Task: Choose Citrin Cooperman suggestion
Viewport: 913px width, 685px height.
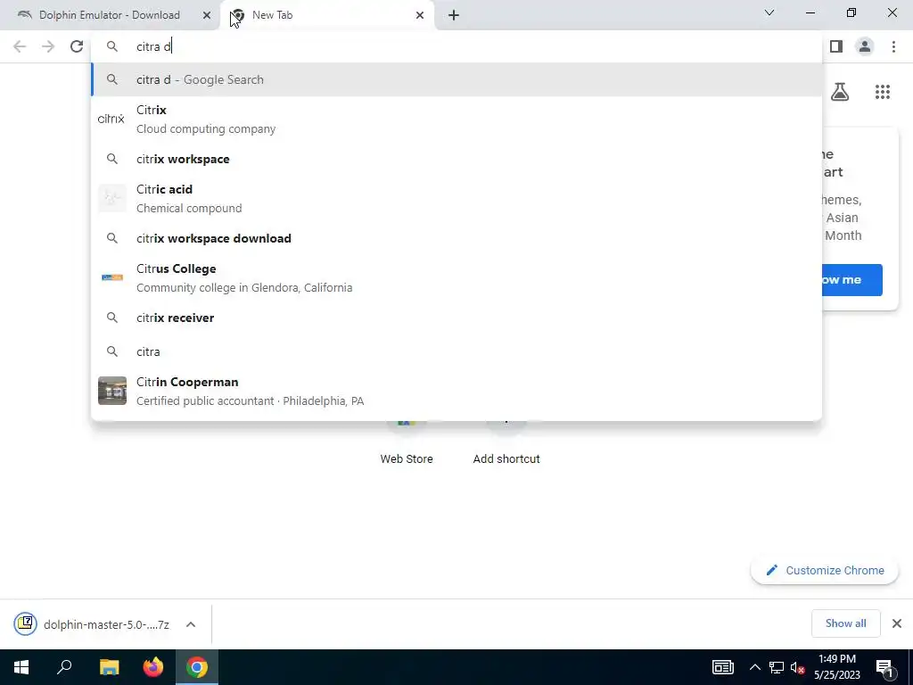Action: point(456,391)
